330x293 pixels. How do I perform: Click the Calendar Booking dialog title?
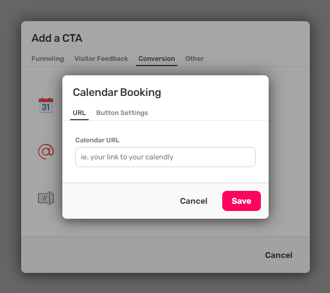117,92
